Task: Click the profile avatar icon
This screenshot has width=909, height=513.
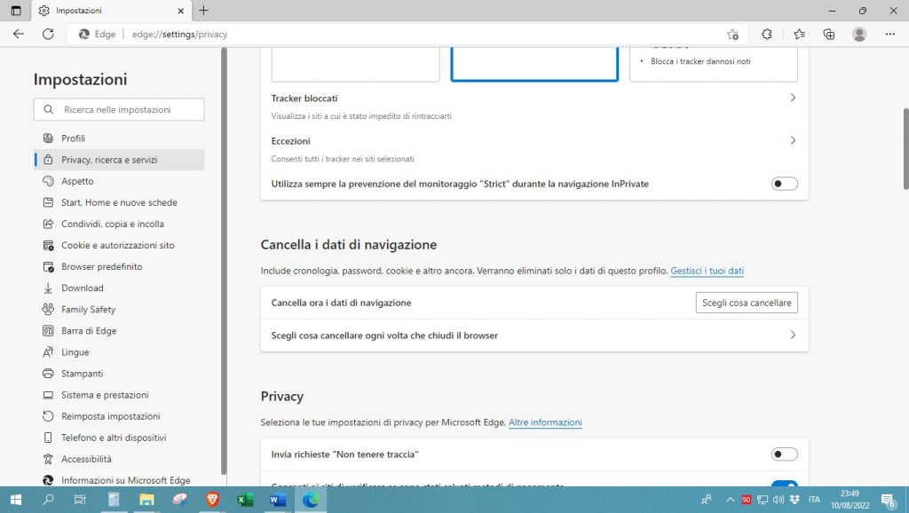Action: pyautogui.click(x=859, y=34)
